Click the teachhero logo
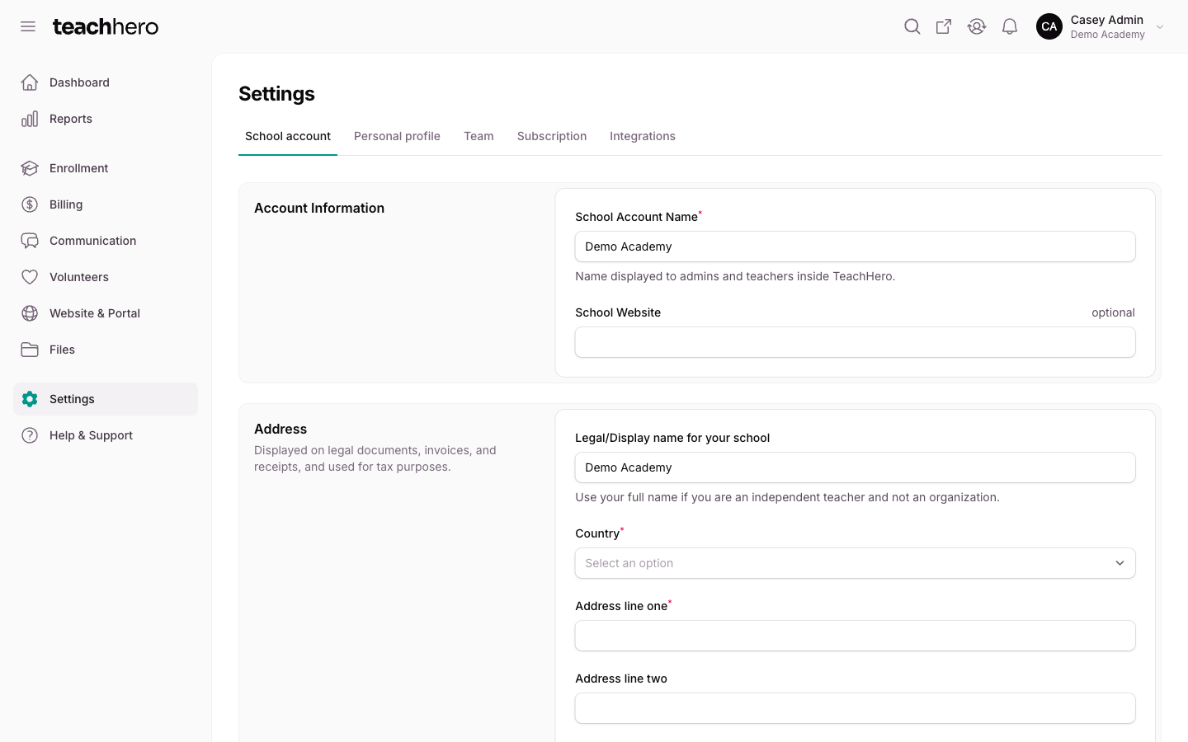This screenshot has width=1188, height=742. [x=106, y=26]
